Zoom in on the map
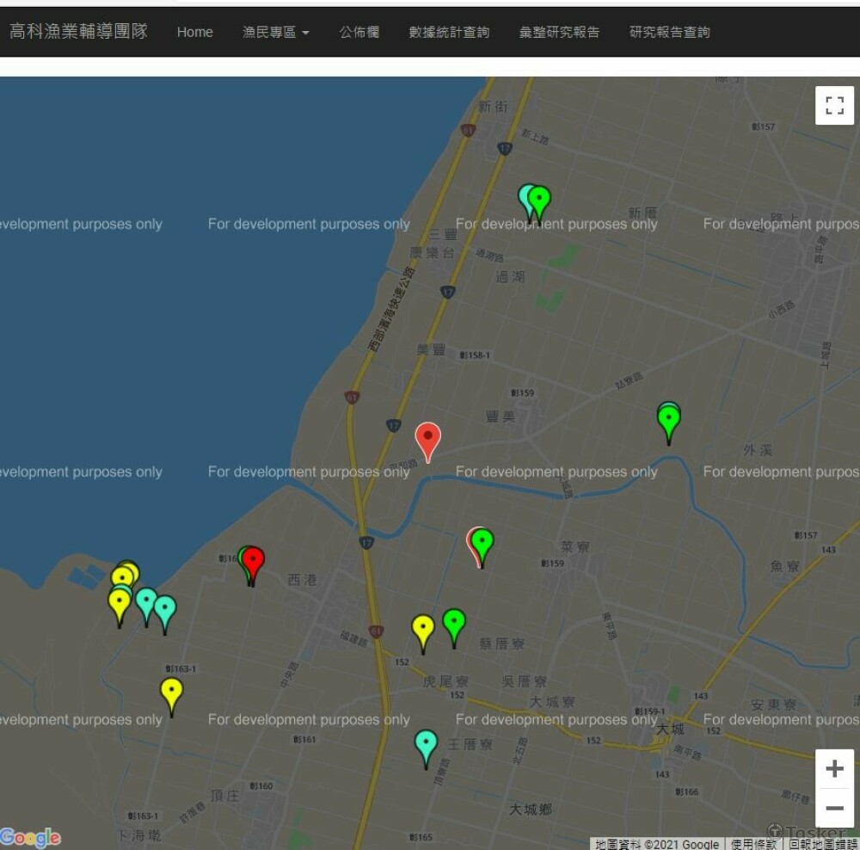The image size is (860, 850). pyautogui.click(x=834, y=768)
